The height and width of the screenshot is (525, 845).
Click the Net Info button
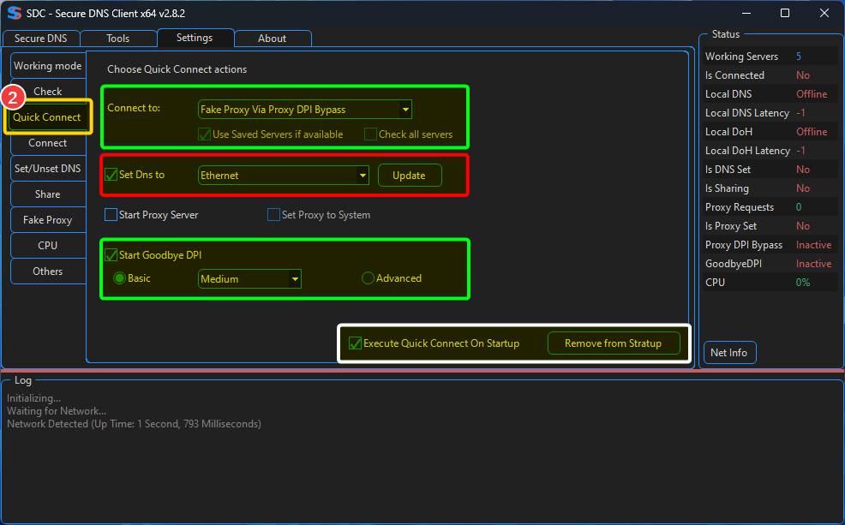(x=729, y=353)
